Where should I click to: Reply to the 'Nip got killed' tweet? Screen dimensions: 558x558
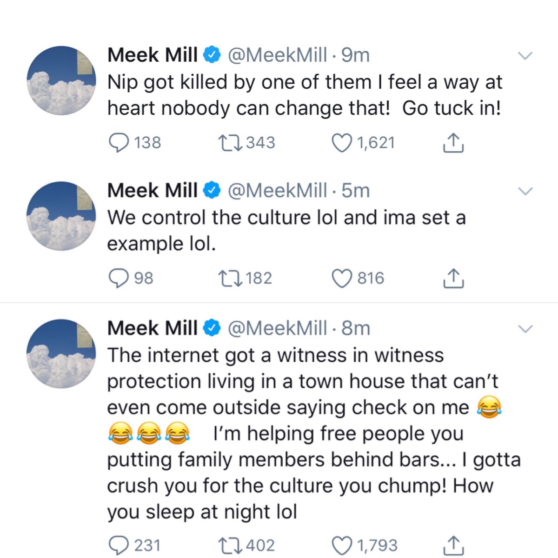point(120,143)
